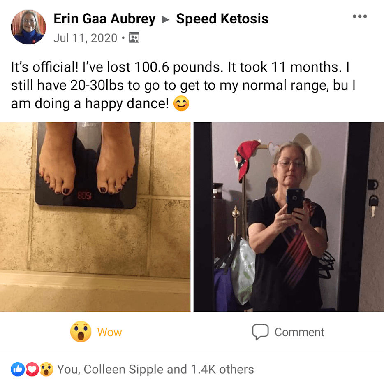Open the list of people who reacted

(155, 369)
